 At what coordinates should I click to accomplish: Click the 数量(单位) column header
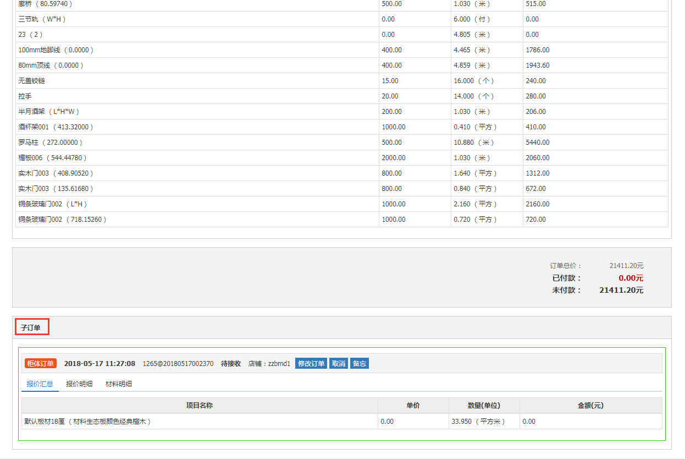[x=484, y=406]
